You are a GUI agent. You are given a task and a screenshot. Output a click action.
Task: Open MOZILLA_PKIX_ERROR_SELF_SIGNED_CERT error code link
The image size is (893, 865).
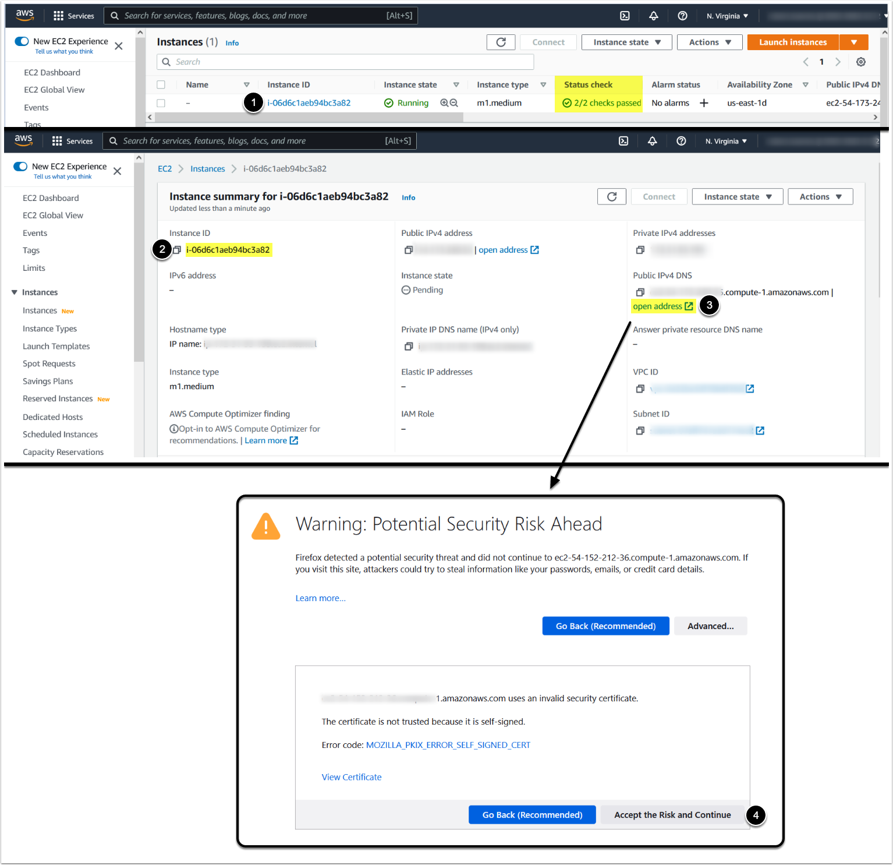click(x=448, y=745)
